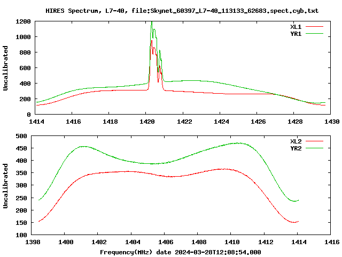Click the HIRES Spectrum plot title
The height and width of the screenshot is (257, 342).
point(182,11)
